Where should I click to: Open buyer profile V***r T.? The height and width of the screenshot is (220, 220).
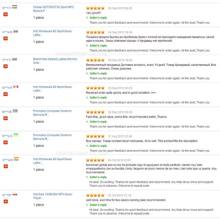click(x=7, y=60)
